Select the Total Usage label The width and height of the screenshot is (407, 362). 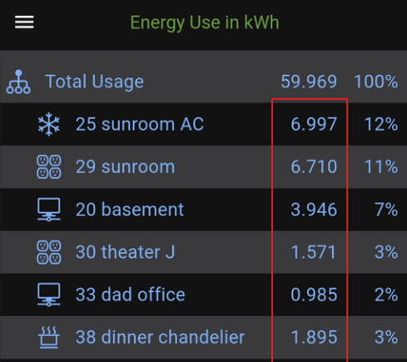coord(95,82)
